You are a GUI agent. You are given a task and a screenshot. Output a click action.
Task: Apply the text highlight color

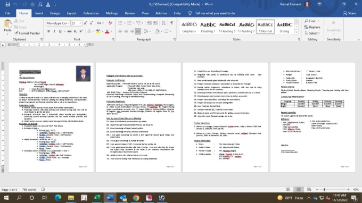pyautogui.click(x=98, y=31)
